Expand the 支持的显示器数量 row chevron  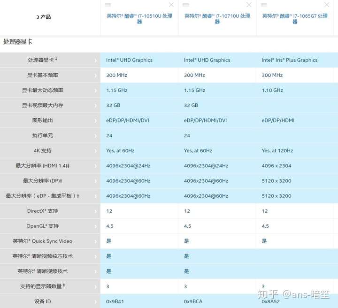(x=95, y=287)
